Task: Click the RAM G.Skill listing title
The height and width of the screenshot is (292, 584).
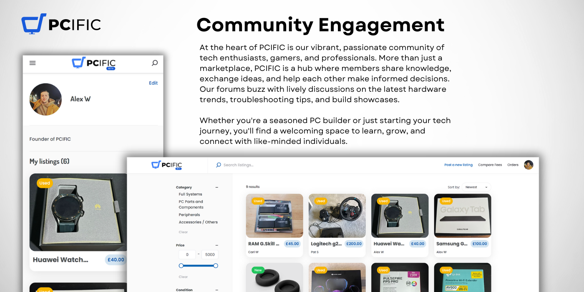Action: pyautogui.click(x=264, y=244)
